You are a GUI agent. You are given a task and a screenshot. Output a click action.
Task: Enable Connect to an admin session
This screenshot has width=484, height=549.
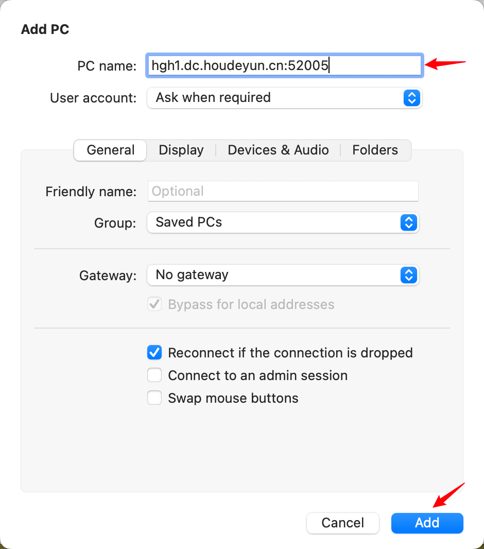[154, 375]
